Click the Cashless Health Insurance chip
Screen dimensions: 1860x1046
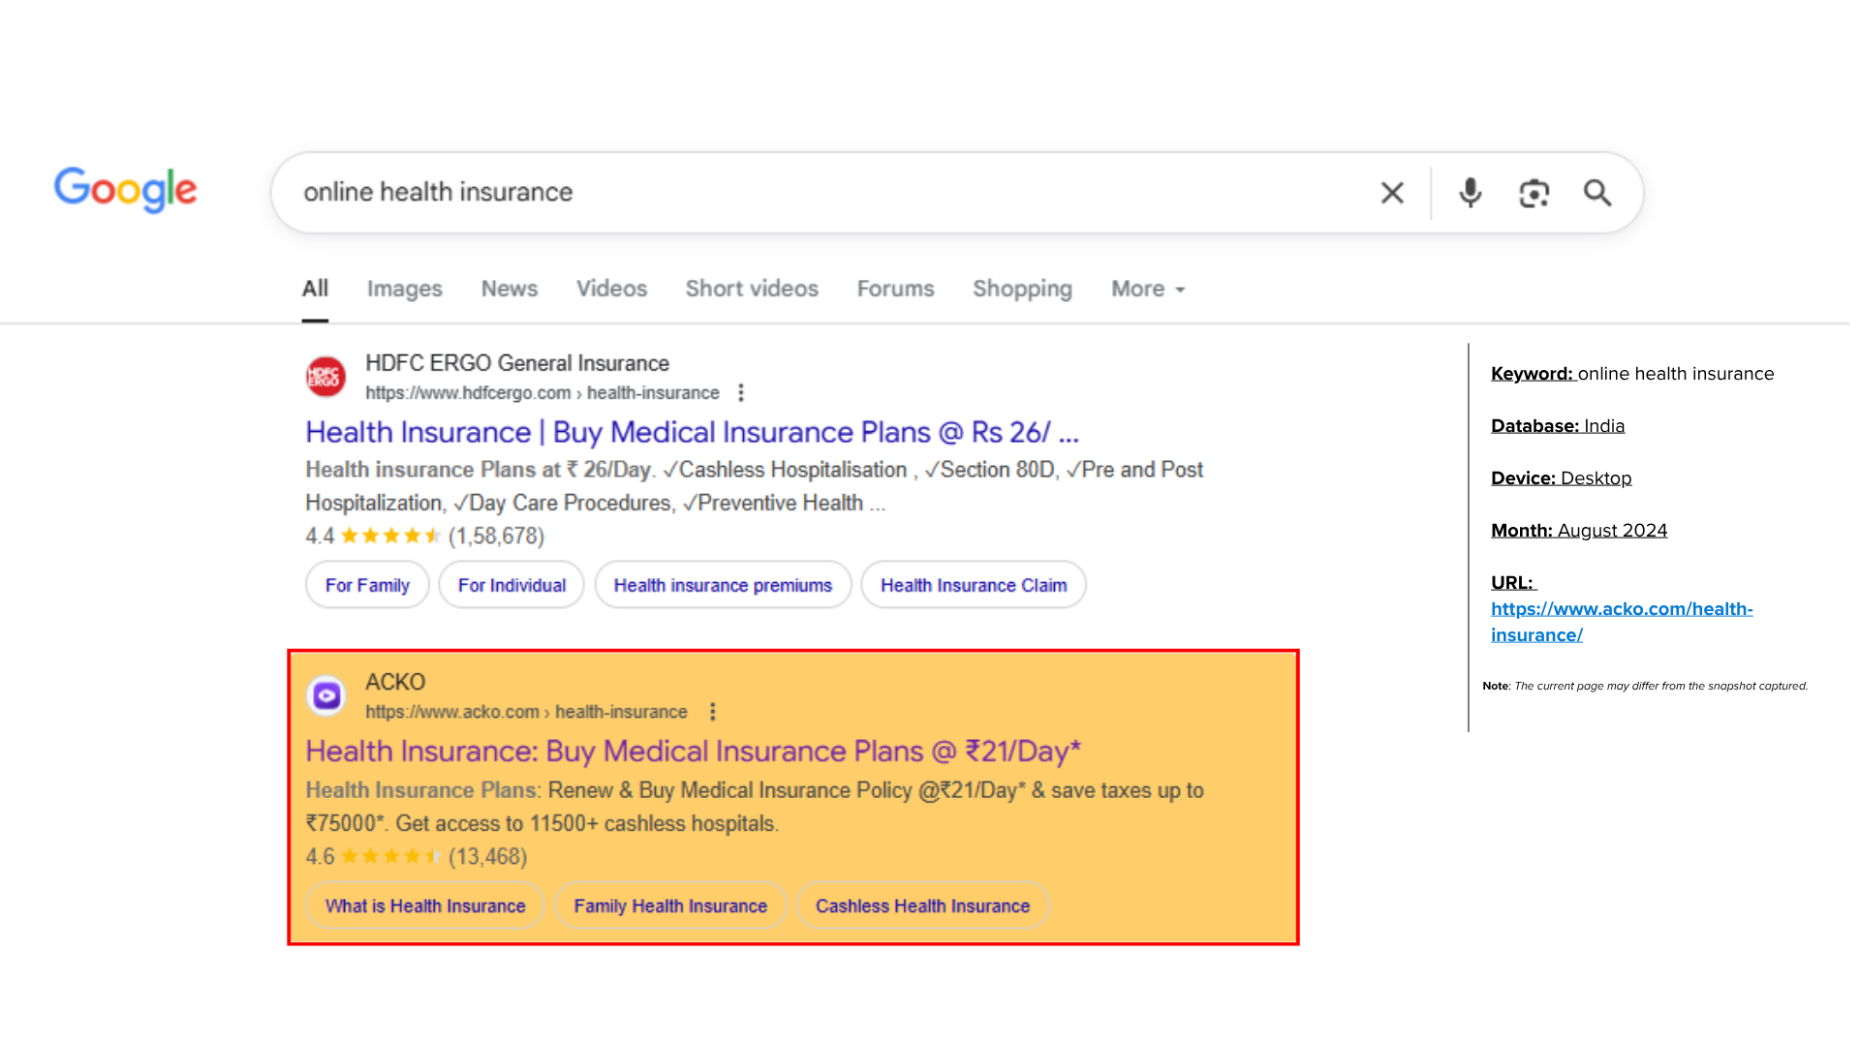(922, 906)
